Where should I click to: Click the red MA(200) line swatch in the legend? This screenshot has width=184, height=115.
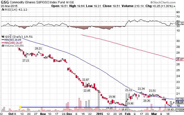(x=3, y=43)
